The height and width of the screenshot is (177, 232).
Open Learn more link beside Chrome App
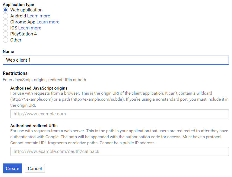[48, 22]
